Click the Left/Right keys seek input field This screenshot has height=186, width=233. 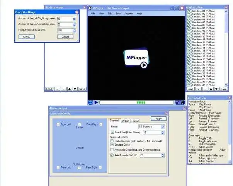pyautogui.click(x=65, y=19)
